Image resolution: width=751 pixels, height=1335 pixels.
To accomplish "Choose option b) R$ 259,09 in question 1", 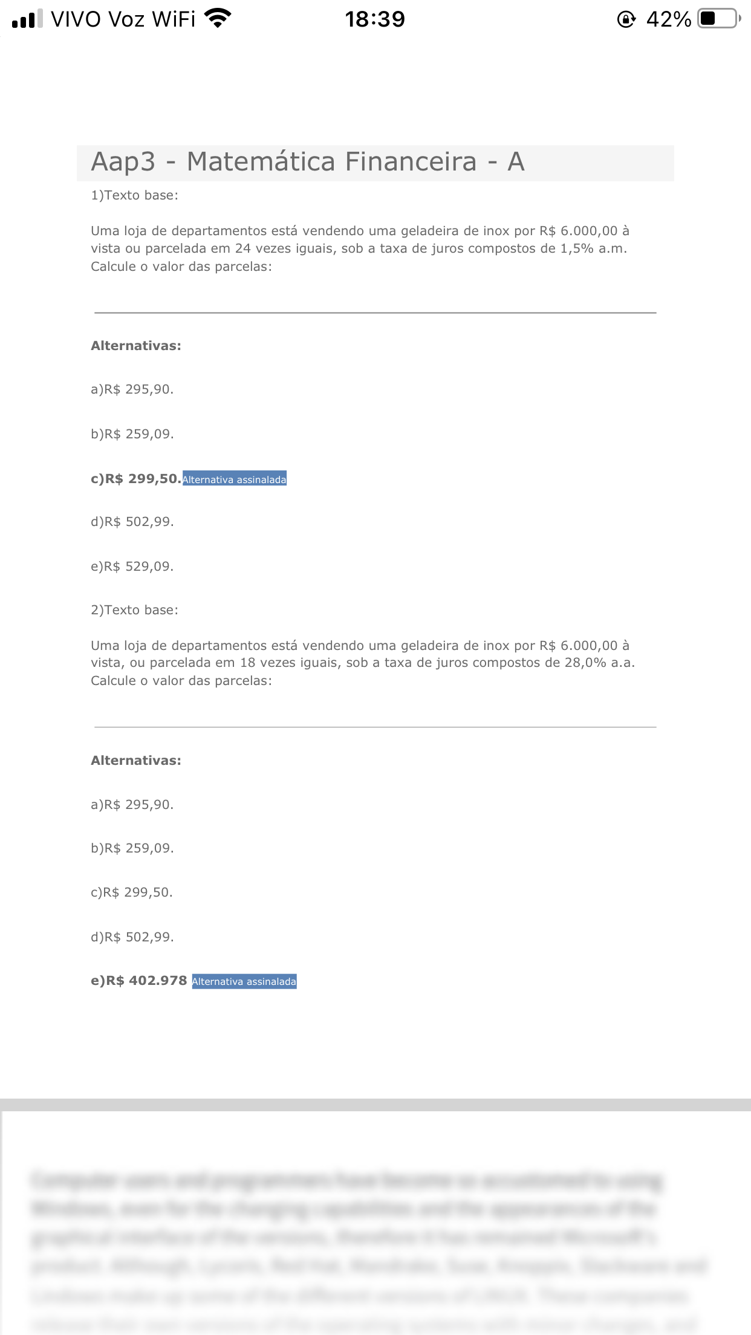I will point(132,434).
